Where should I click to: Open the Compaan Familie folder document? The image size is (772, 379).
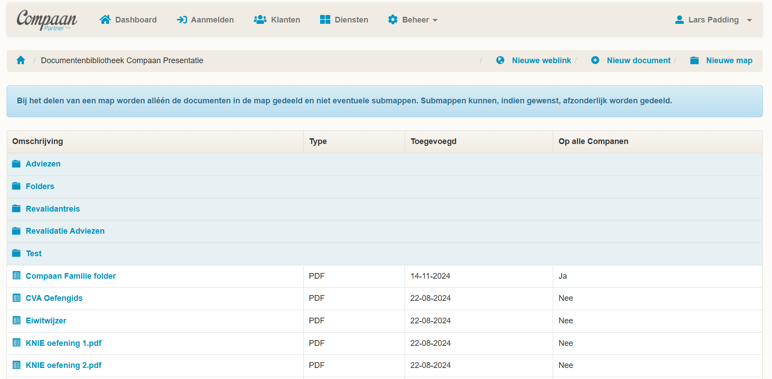[71, 276]
